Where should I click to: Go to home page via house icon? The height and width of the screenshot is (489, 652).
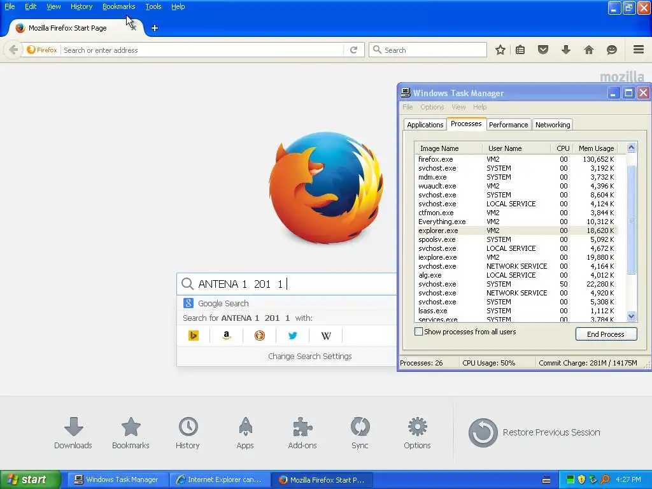(x=589, y=50)
